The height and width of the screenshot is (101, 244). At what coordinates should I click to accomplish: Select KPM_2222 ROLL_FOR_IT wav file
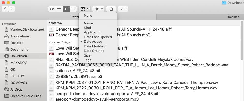tap(136, 88)
